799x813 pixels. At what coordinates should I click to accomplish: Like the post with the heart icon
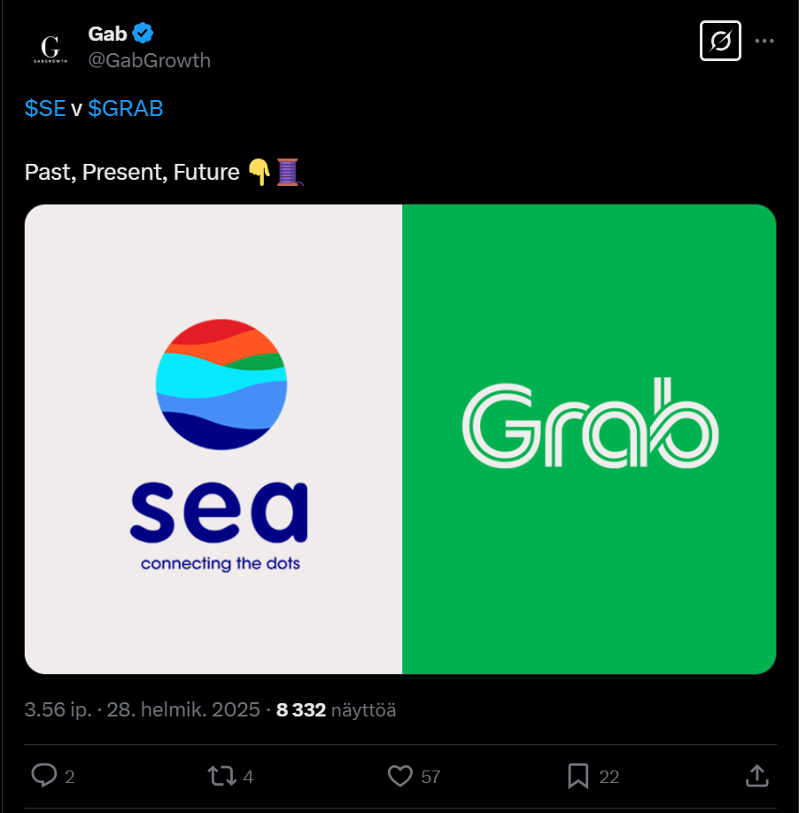(x=400, y=777)
